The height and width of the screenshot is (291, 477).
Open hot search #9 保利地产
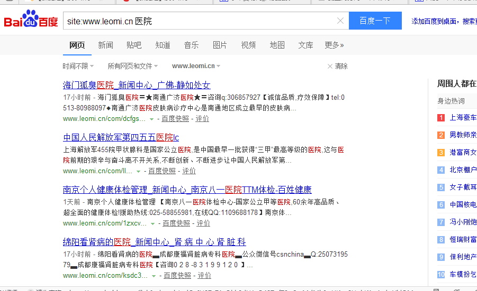(x=463, y=257)
